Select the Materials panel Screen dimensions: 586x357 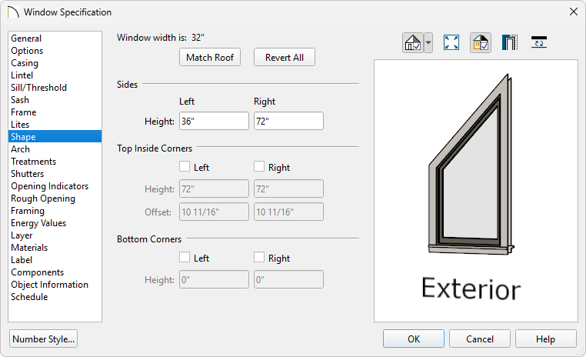55,248
